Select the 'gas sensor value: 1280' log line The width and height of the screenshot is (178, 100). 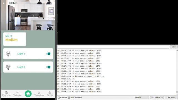(x=79, y=53)
